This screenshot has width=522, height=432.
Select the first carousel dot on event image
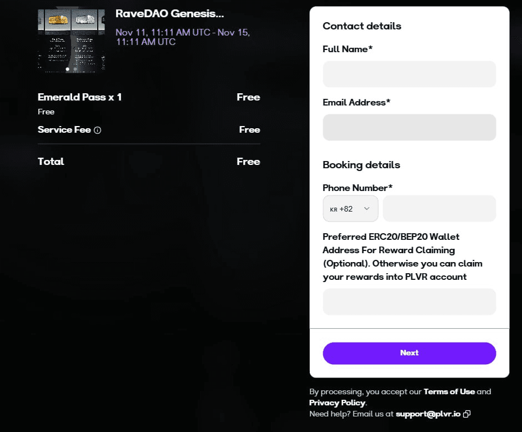click(x=68, y=69)
